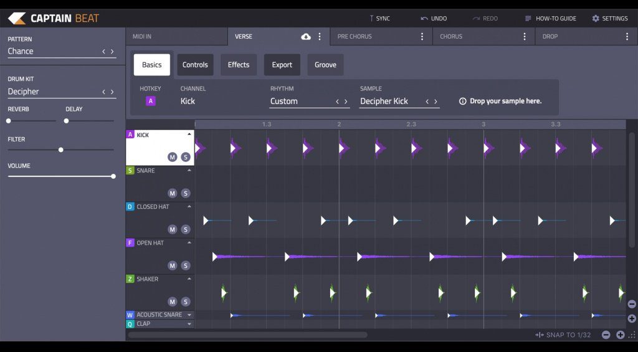The width and height of the screenshot is (638, 352).
Task: Open the Verse tab three-dot menu
Action: click(320, 37)
